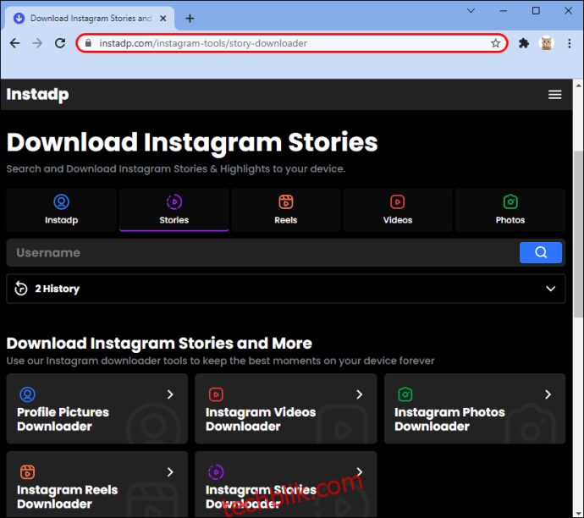This screenshot has width=584, height=518.
Task: Switch to the Photos tab
Action: click(510, 210)
